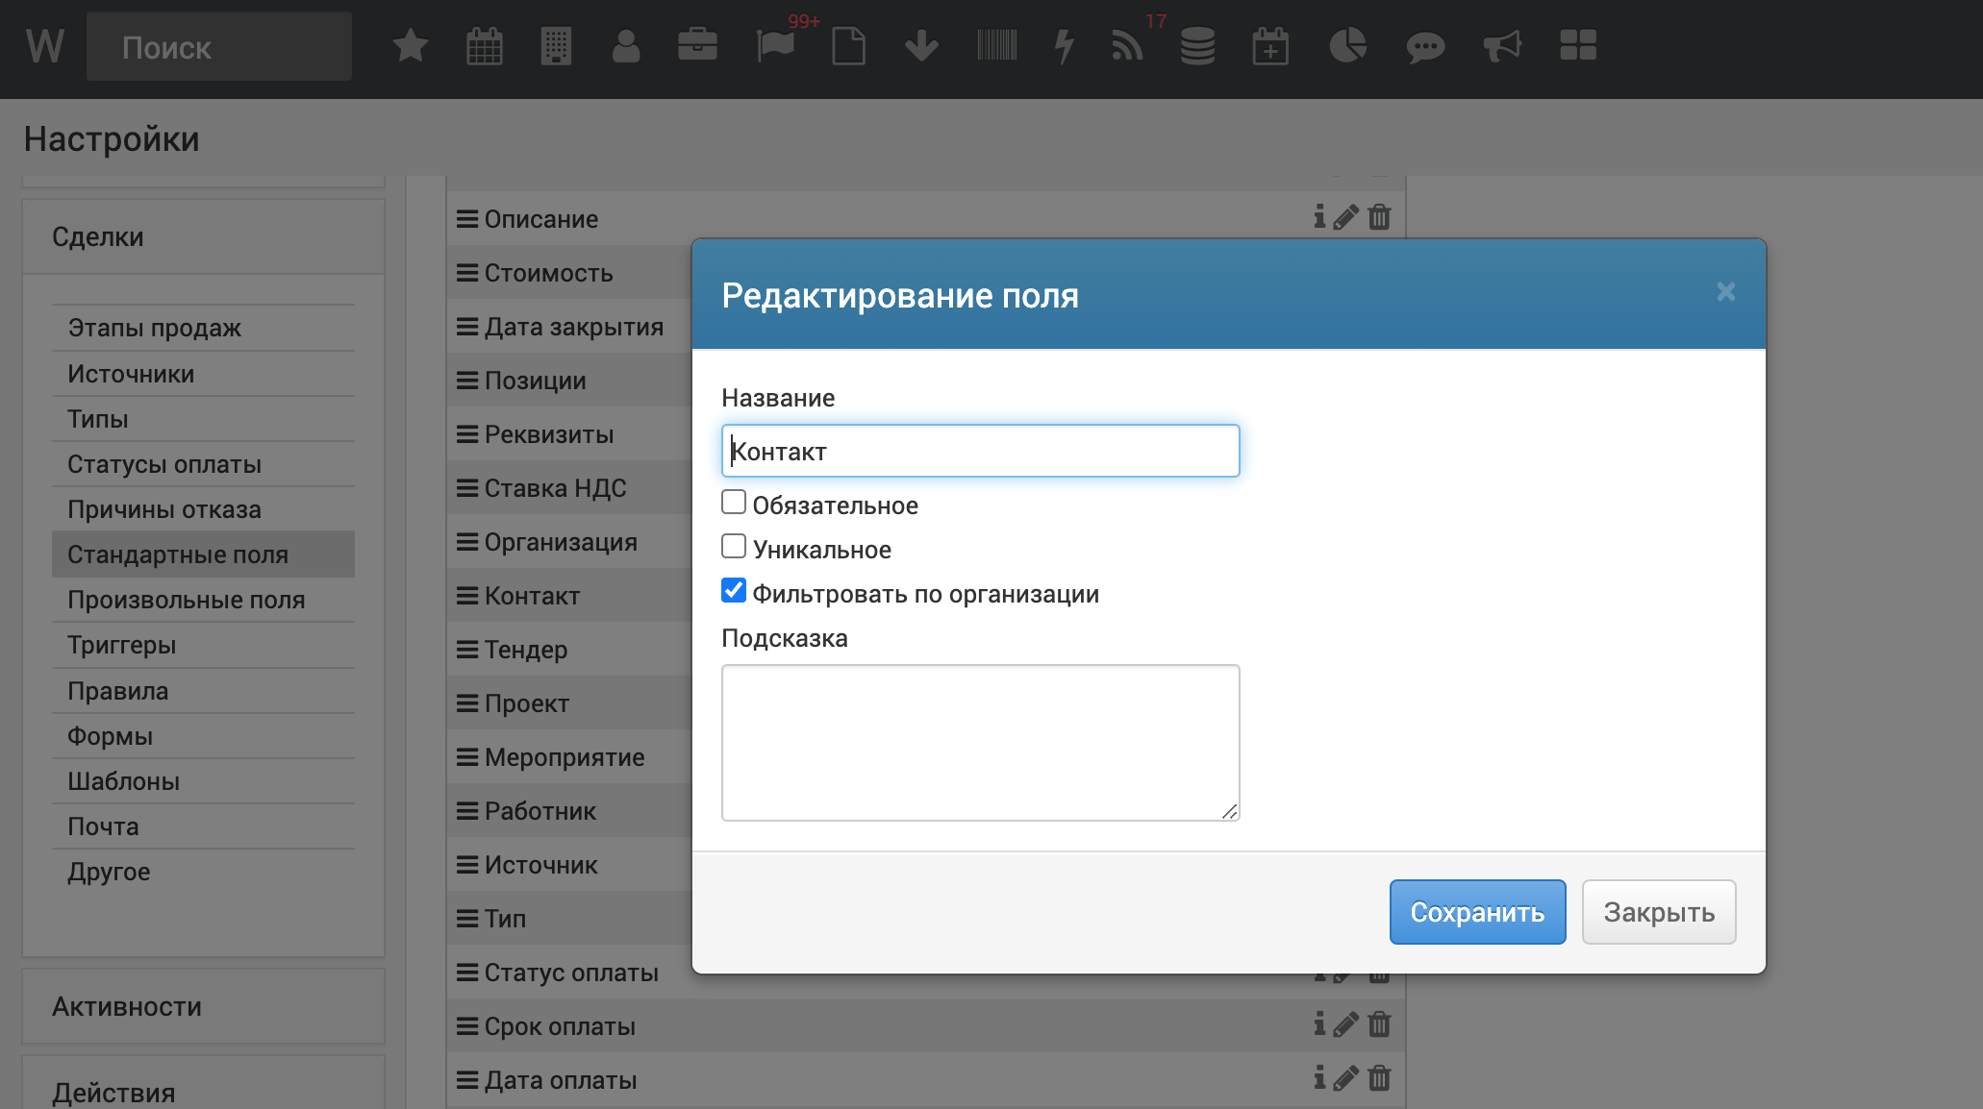Uncheck Фильтровать по организации checkbox
This screenshot has height=1109, width=1983.
tap(734, 591)
